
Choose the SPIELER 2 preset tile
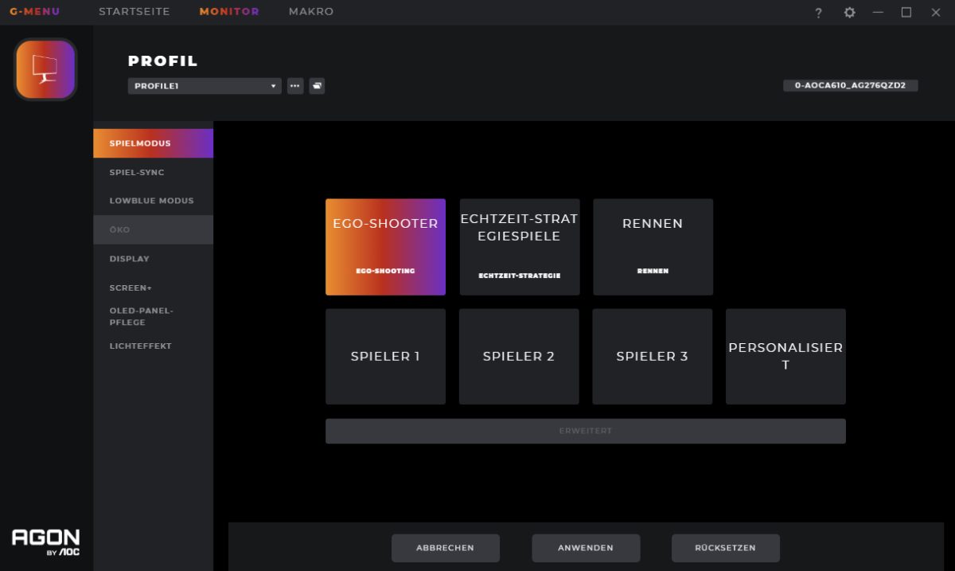coord(519,357)
